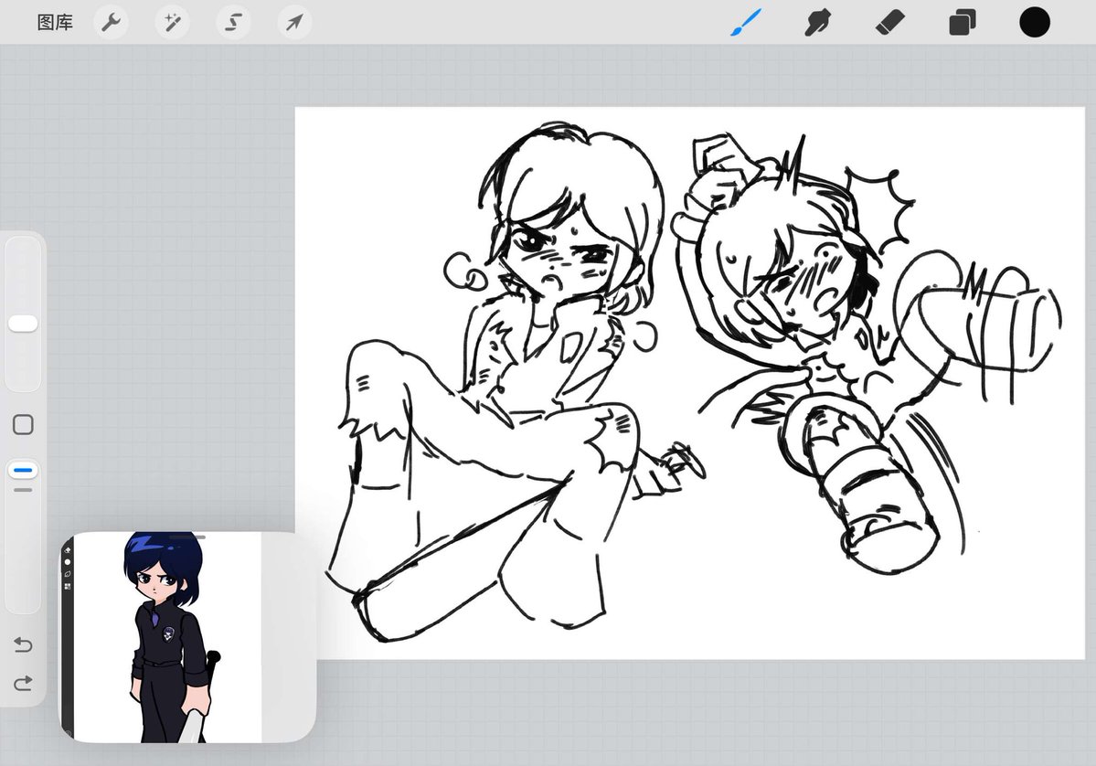Click the brush opacity slider handle
1096x766 pixels.
click(23, 471)
